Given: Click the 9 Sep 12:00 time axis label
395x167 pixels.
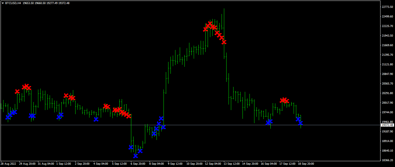Looking at the screenshot, I should point(175,164).
